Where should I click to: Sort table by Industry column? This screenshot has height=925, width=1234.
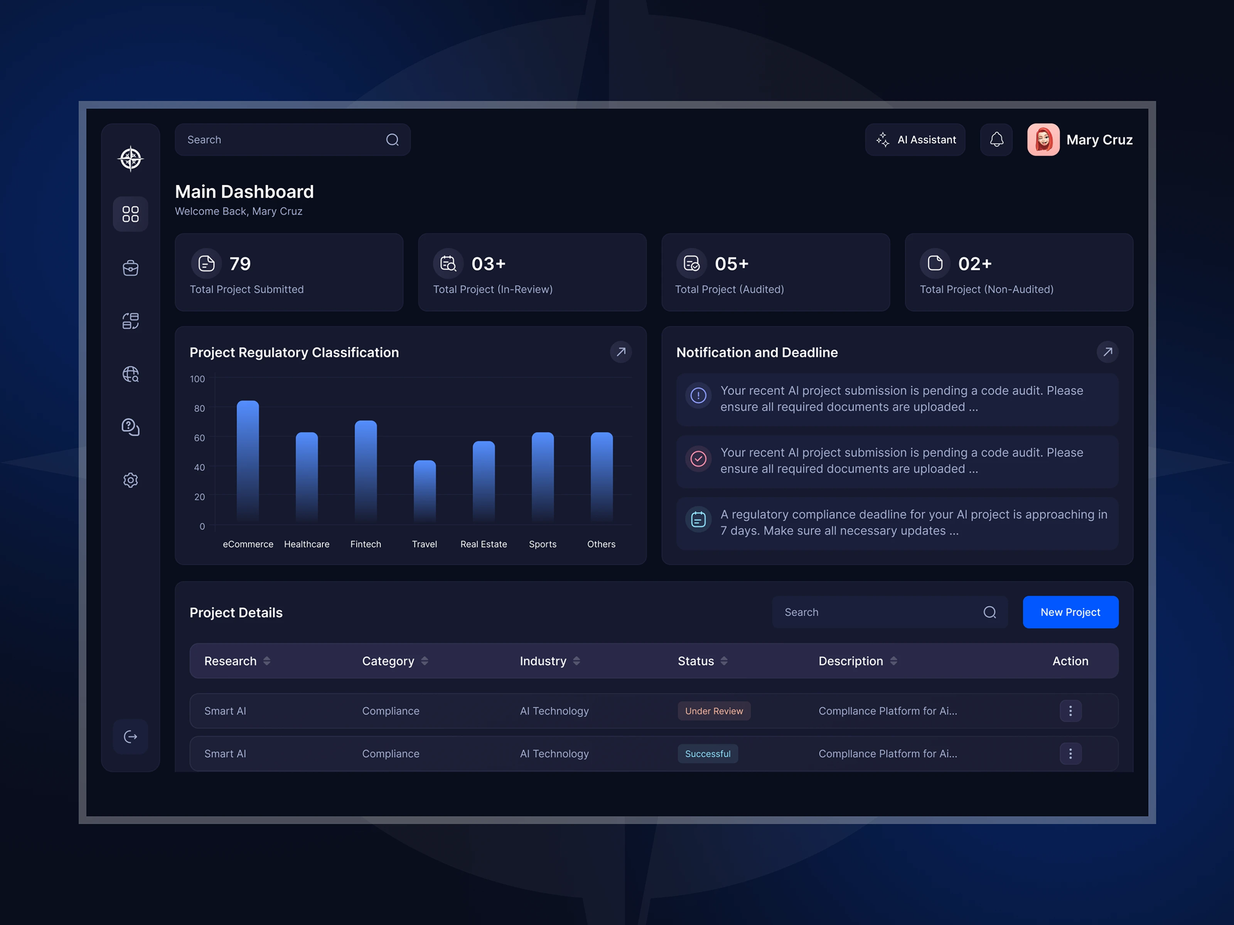576,661
